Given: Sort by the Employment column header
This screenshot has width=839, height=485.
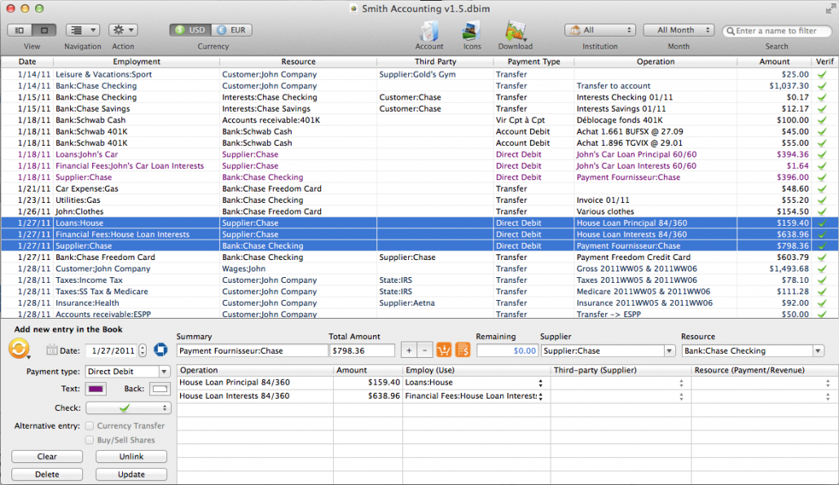Looking at the screenshot, I should tap(137, 62).
